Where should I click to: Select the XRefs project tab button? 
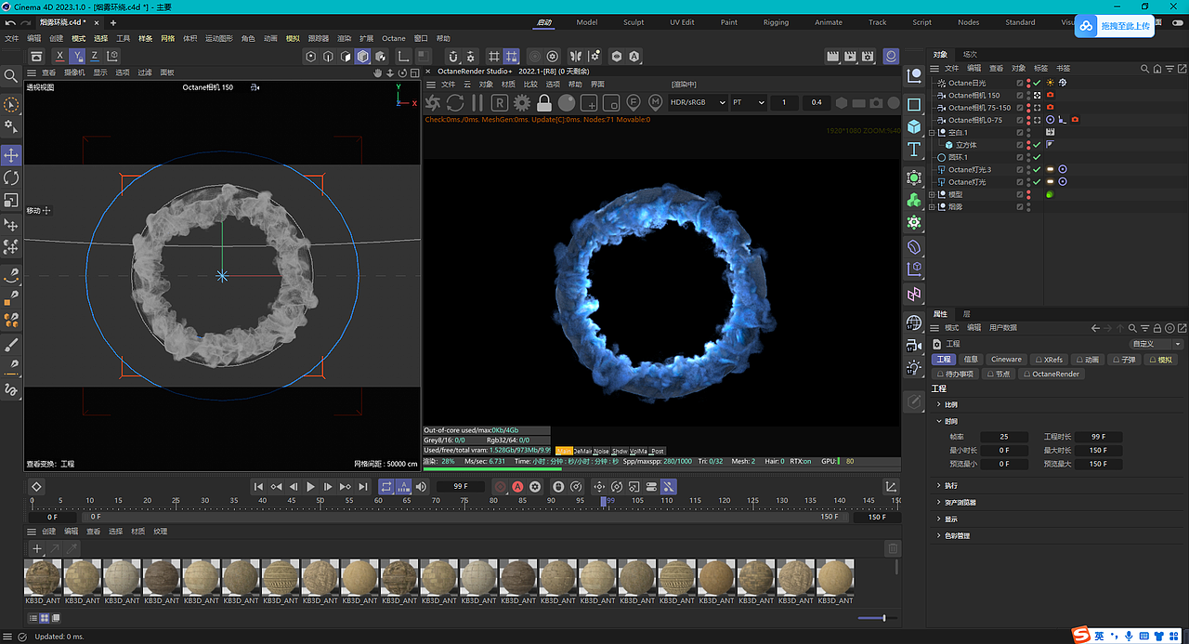[1049, 359]
